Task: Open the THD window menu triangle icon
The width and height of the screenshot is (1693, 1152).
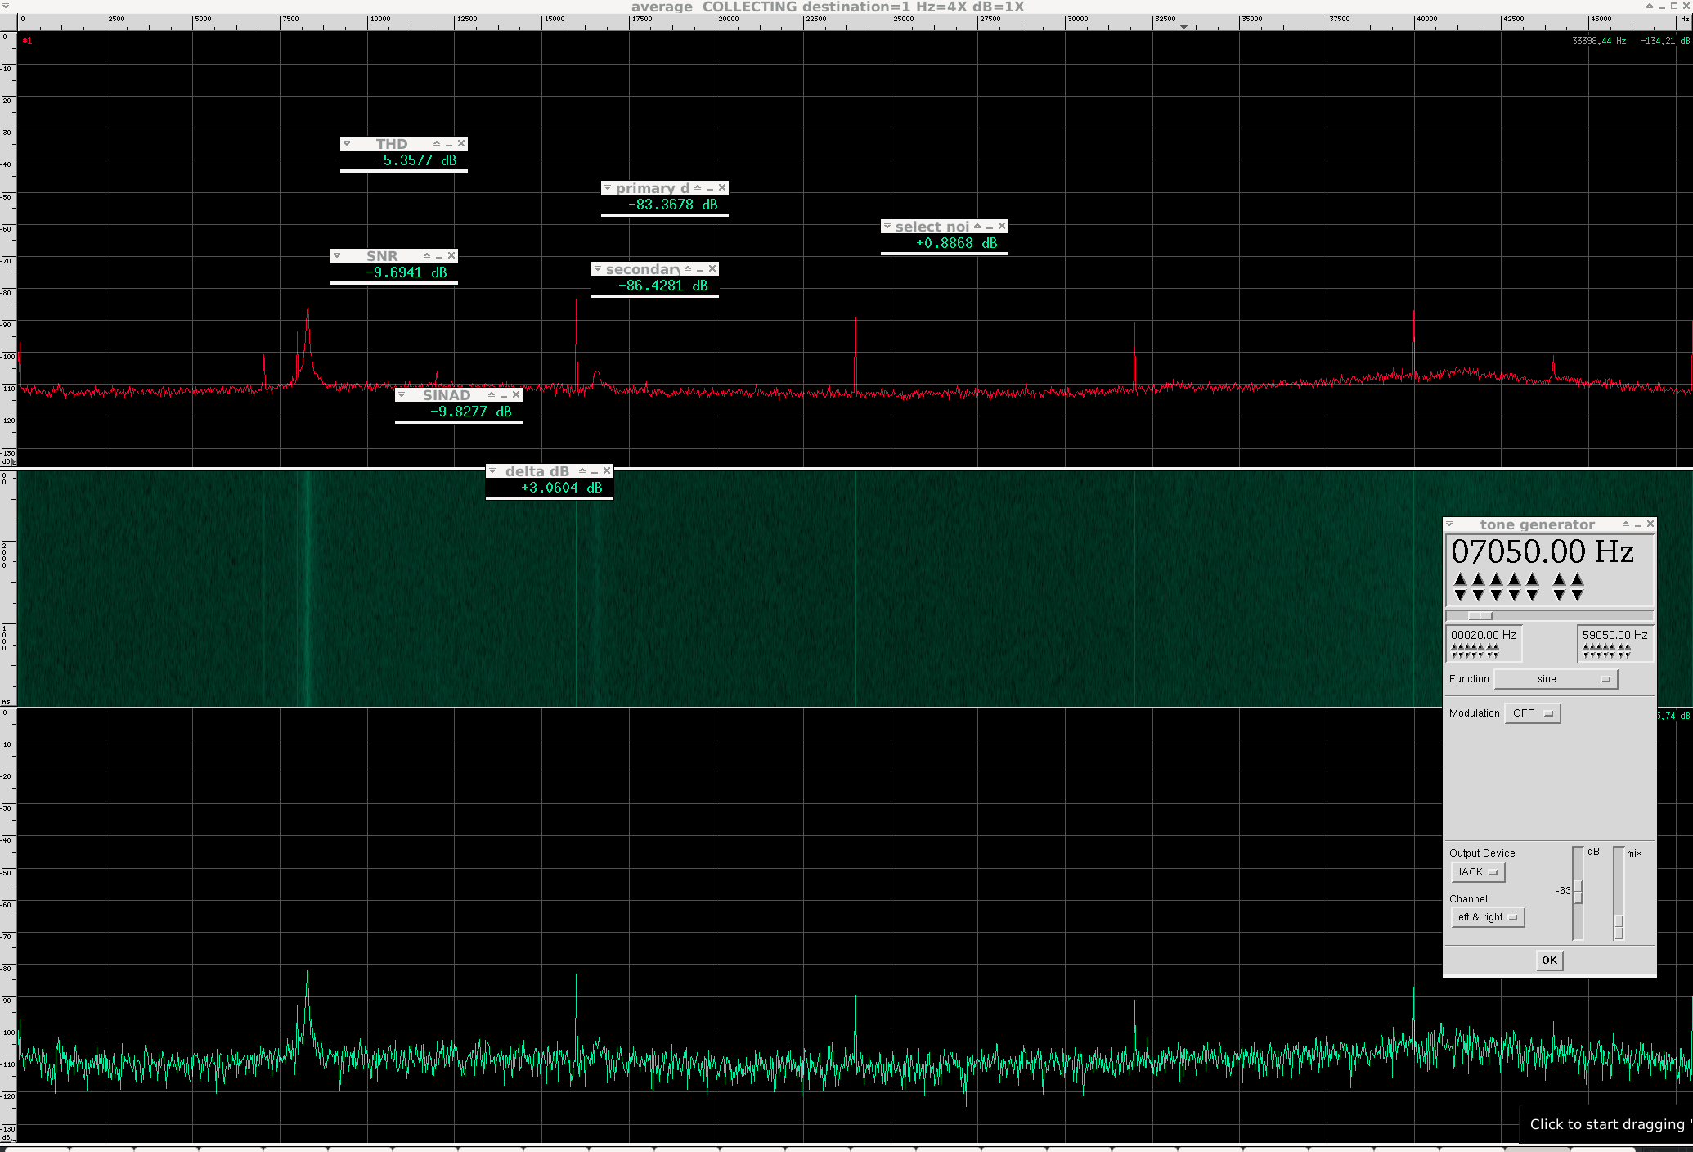Action: click(x=347, y=143)
